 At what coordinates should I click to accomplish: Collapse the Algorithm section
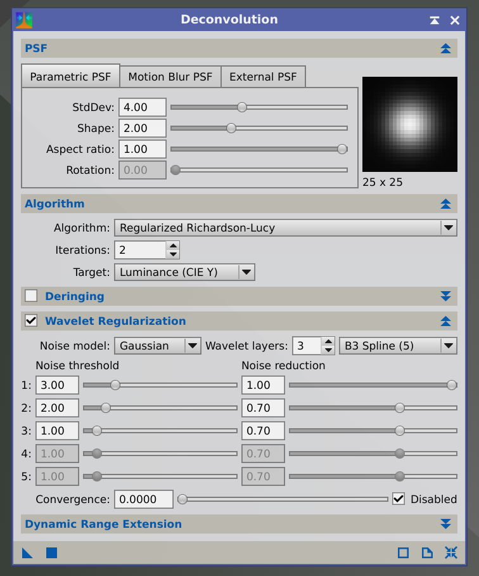pyautogui.click(x=445, y=204)
